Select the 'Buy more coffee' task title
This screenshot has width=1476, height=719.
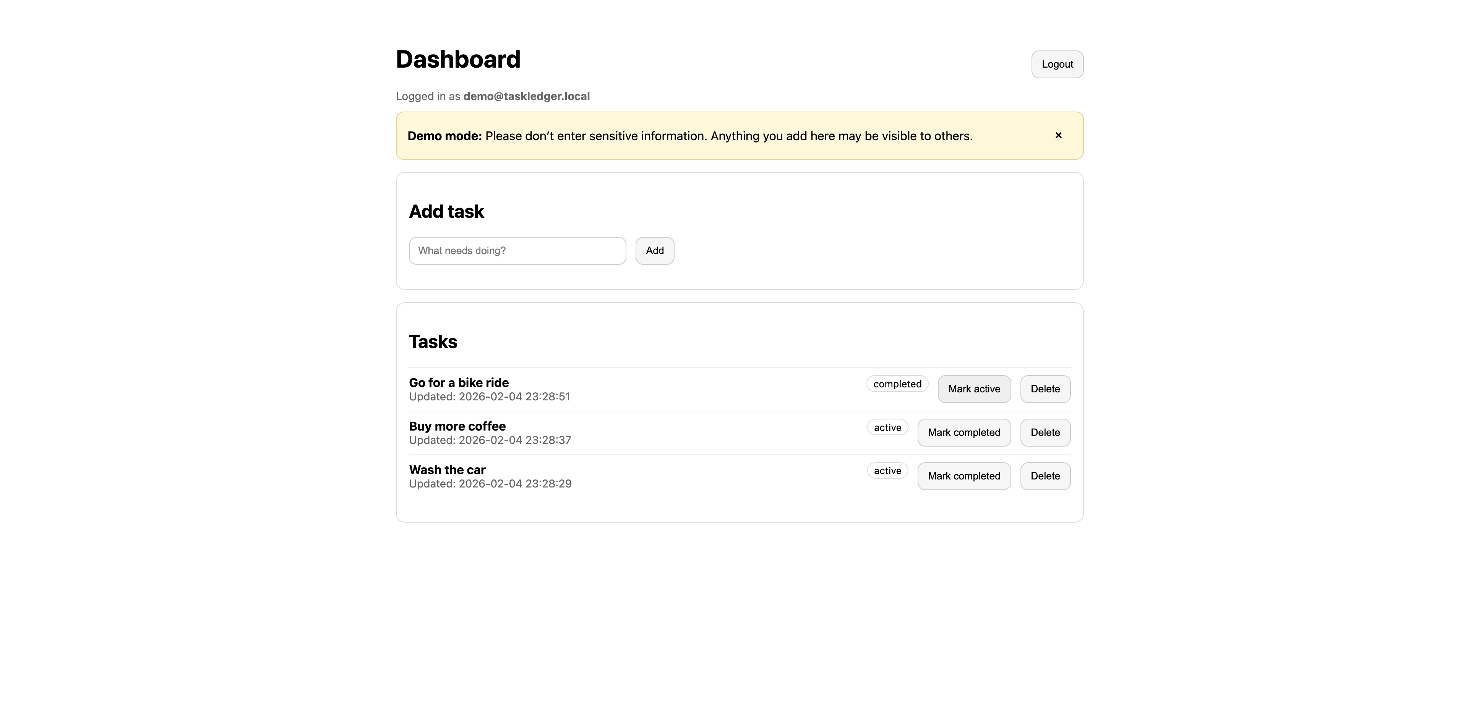point(457,426)
